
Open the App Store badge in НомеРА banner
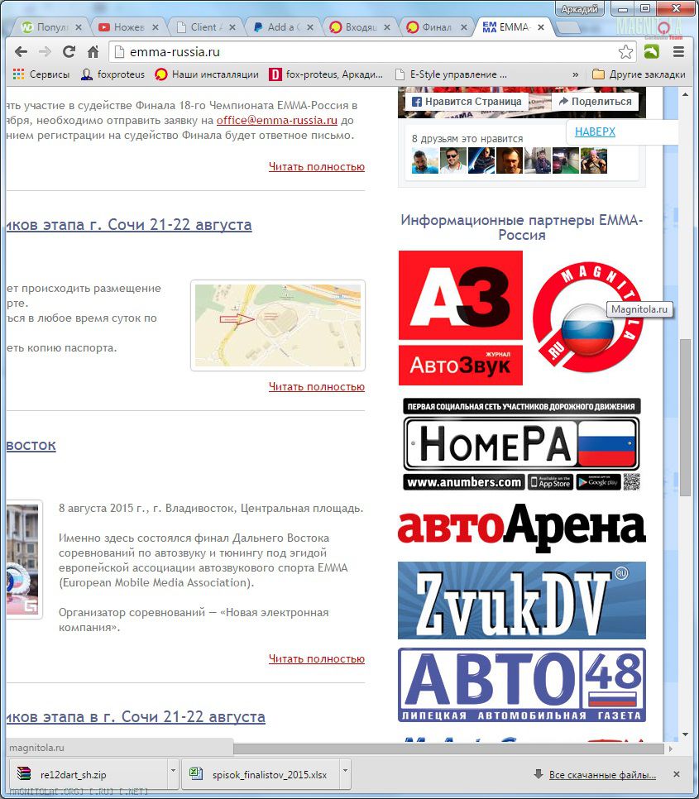coord(550,482)
